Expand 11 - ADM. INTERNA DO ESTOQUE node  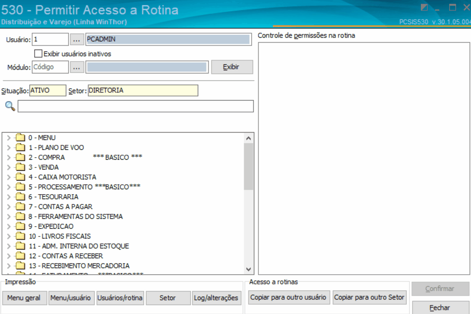pos(9,246)
